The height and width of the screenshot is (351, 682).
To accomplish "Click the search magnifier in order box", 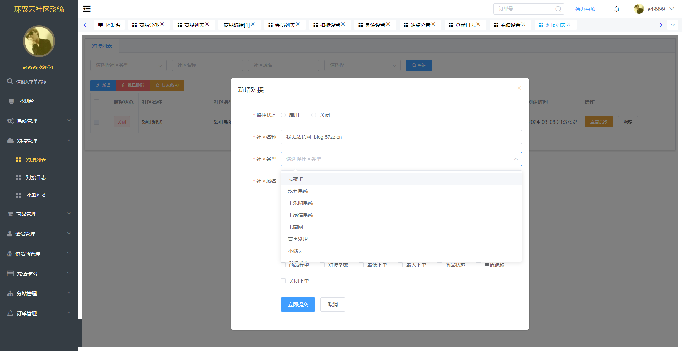I will pos(558,9).
